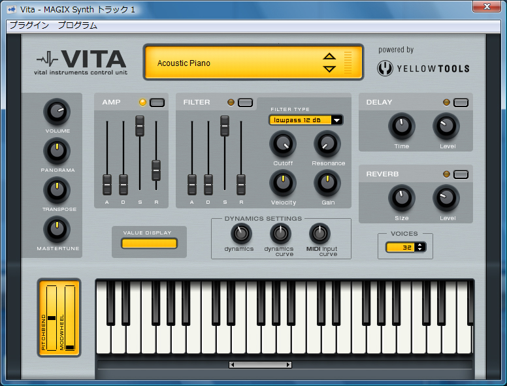
Task: Click the Reverb Level knob
Action: pos(446,198)
